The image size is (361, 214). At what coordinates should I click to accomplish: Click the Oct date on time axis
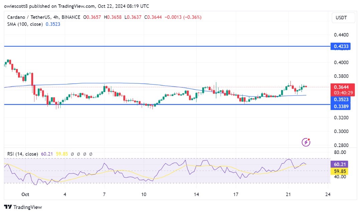pos(25,194)
